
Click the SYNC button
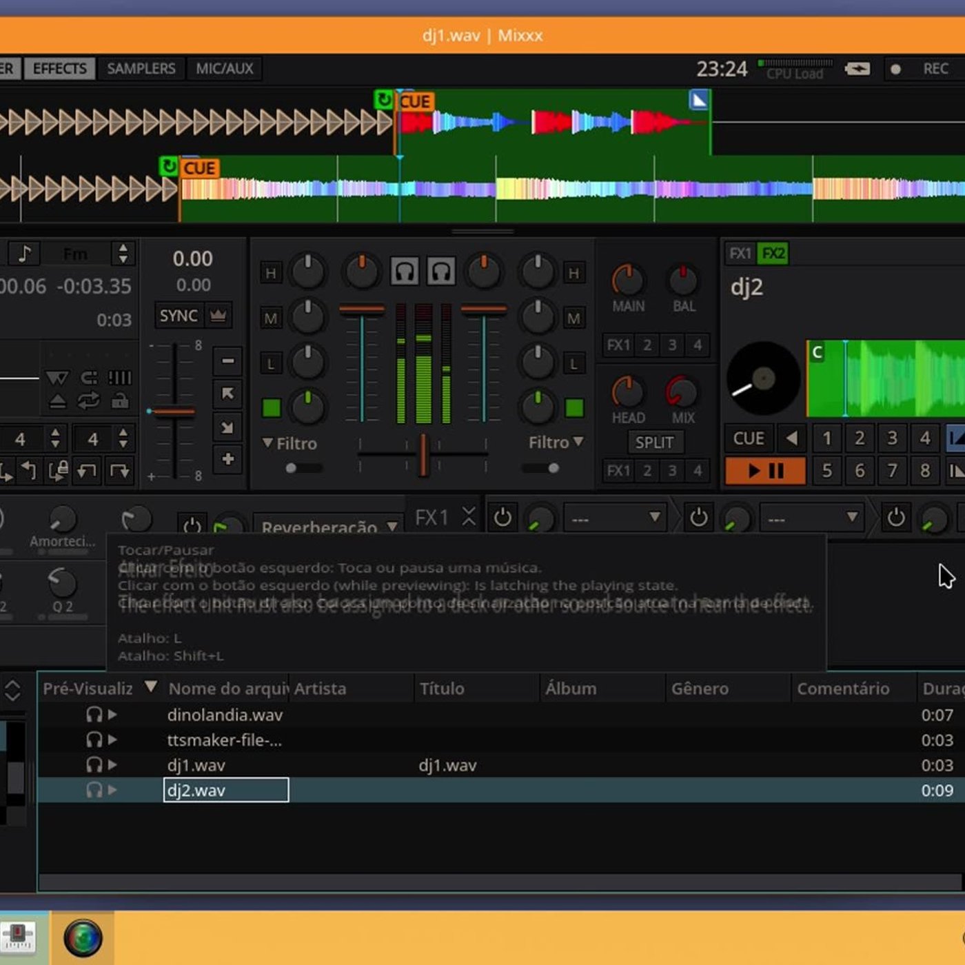pyautogui.click(x=179, y=316)
